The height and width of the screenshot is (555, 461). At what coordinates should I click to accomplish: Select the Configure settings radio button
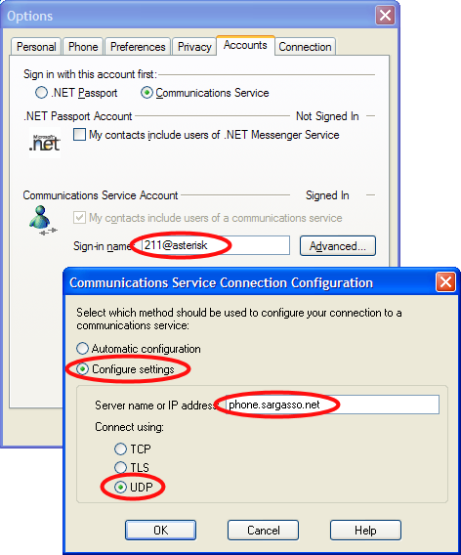click(x=82, y=369)
